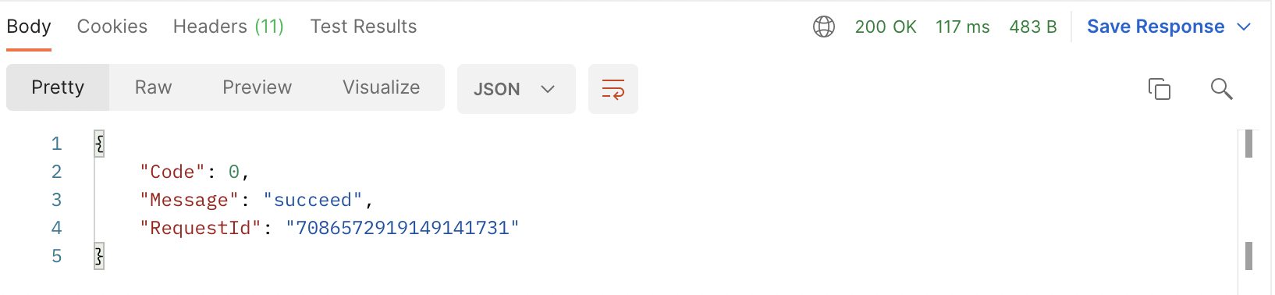
Task: Select the Preview view mode
Action: (257, 87)
